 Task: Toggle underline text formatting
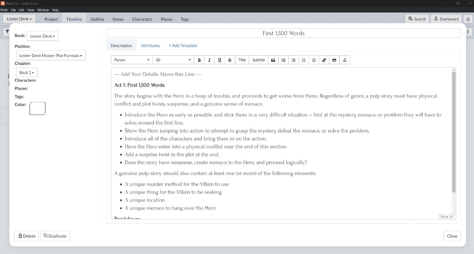220,60
